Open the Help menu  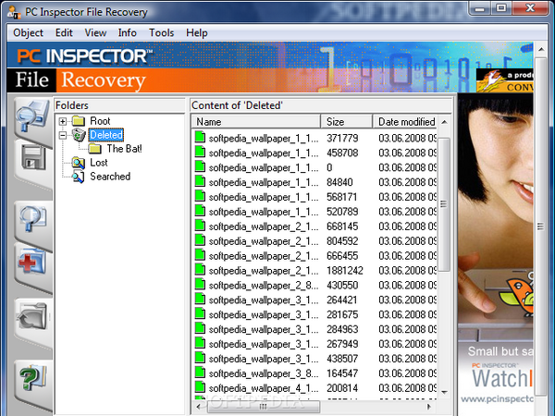197,33
